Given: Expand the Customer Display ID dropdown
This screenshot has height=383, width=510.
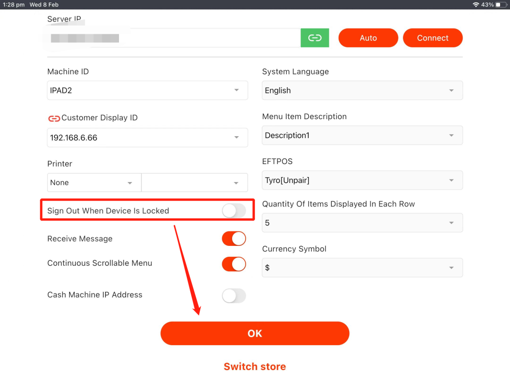Looking at the screenshot, I should pyautogui.click(x=147, y=138).
